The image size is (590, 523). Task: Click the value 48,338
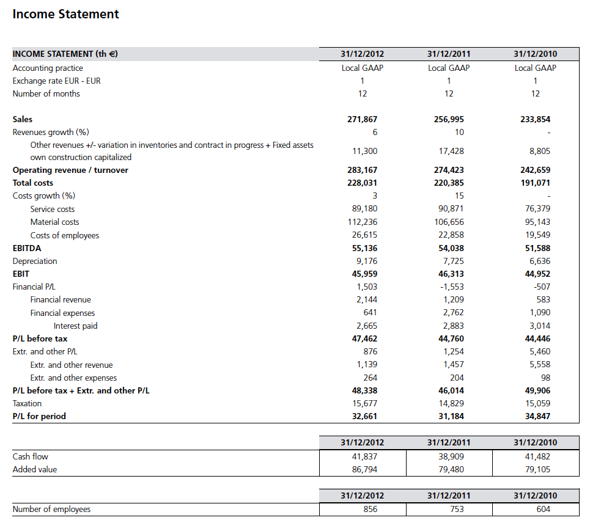click(364, 390)
